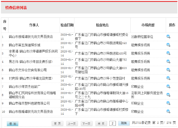Select 鹤山市文华会饮食有限公司 cell
This screenshot has width=178, height=128.
[28, 70]
